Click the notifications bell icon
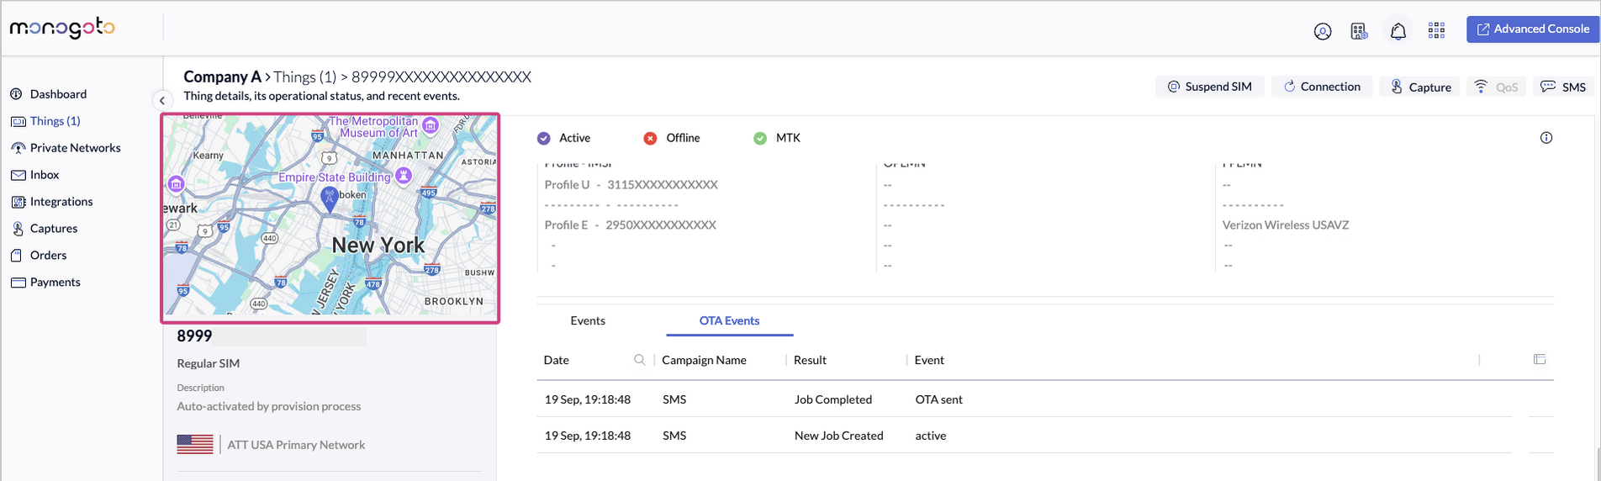The image size is (1601, 481). (1398, 31)
